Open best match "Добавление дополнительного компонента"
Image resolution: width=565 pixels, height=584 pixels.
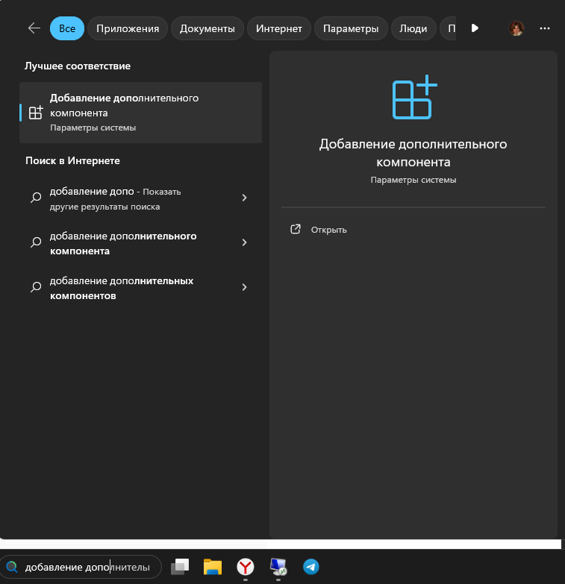140,113
